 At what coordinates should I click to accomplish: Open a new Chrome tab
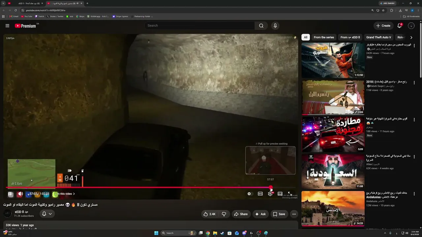point(87,3)
